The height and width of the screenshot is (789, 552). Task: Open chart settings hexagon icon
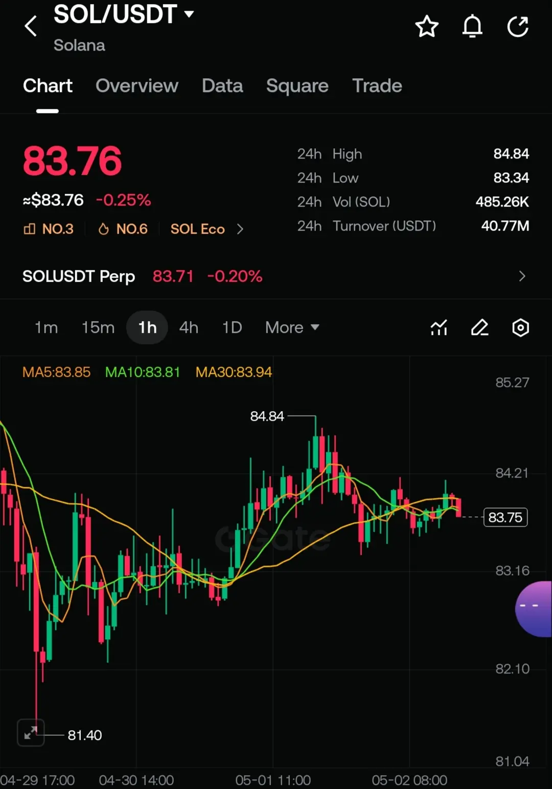[520, 327]
